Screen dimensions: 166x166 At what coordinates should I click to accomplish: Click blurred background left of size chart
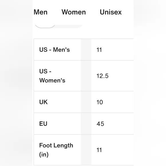point(16,83)
